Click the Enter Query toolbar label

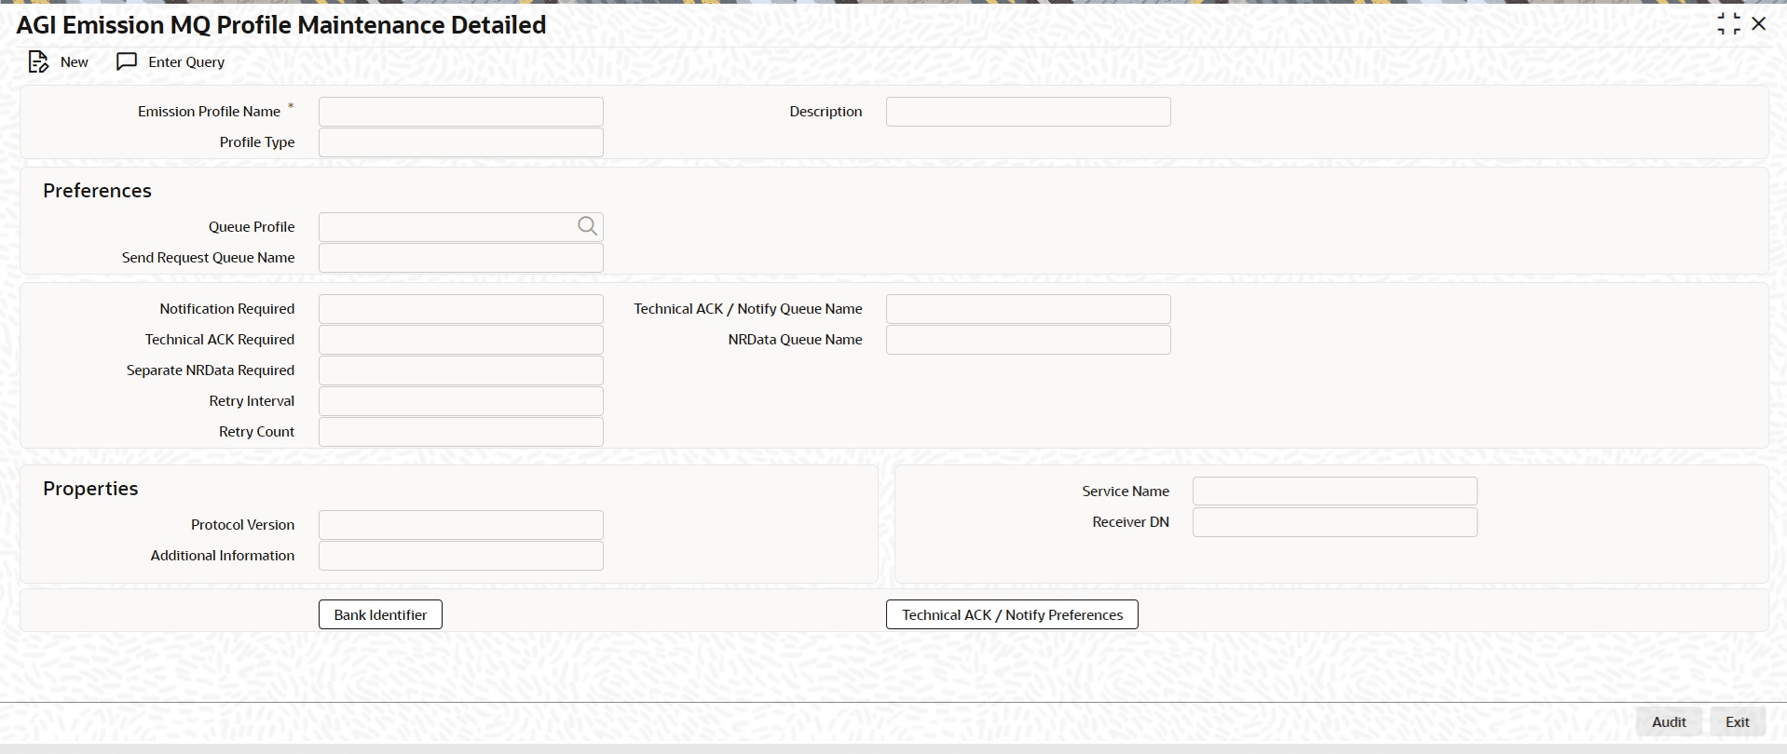tap(186, 62)
